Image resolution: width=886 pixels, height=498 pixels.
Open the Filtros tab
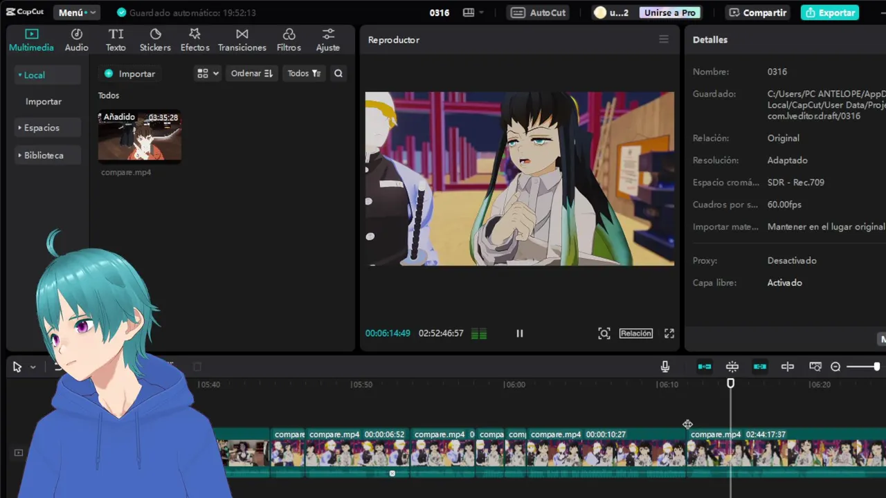tap(289, 40)
